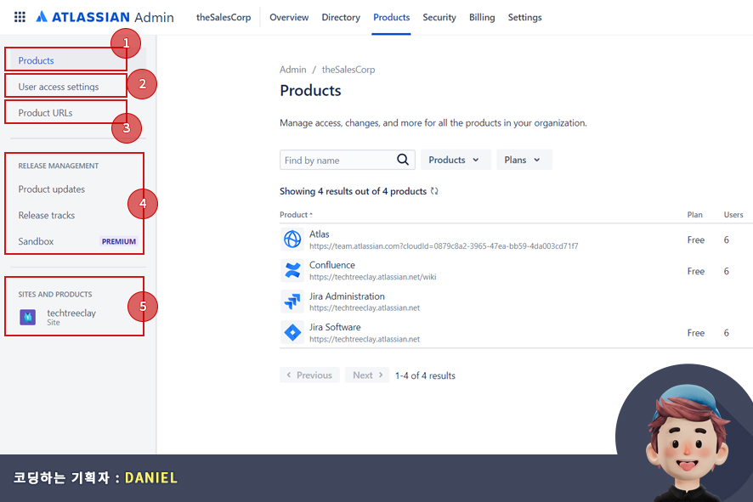The image size is (753, 502).
Task: Open the Sandbox sidebar item
Action: coord(78,241)
